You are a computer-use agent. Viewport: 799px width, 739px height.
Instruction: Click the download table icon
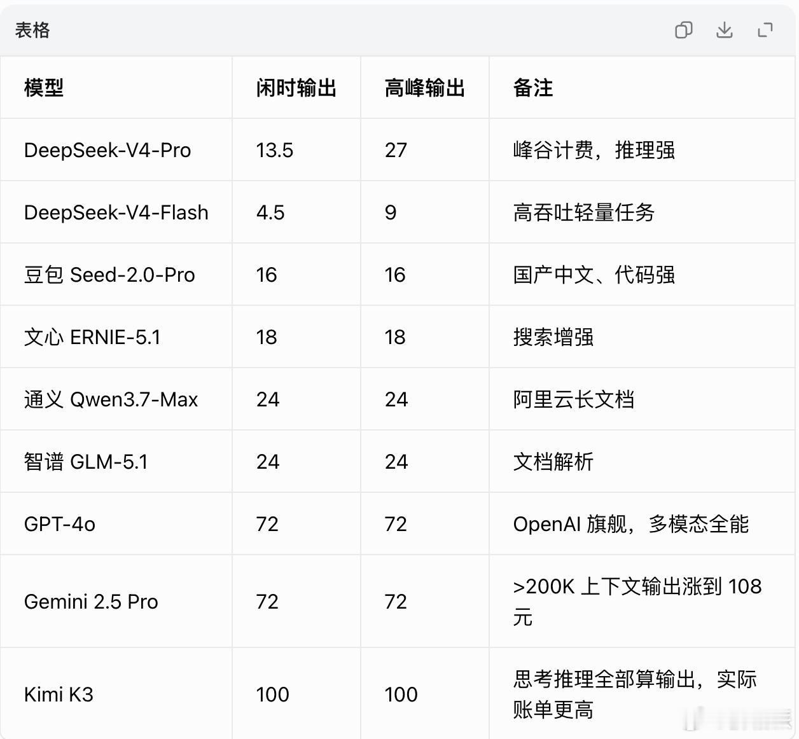tap(725, 30)
